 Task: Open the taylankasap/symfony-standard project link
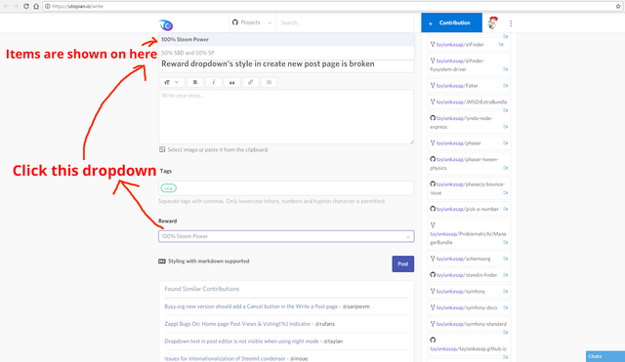pyautogui.click(x=471, y=324)
